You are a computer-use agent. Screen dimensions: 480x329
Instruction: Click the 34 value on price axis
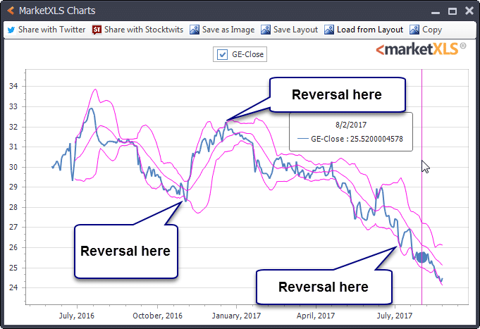click(13, 86)
